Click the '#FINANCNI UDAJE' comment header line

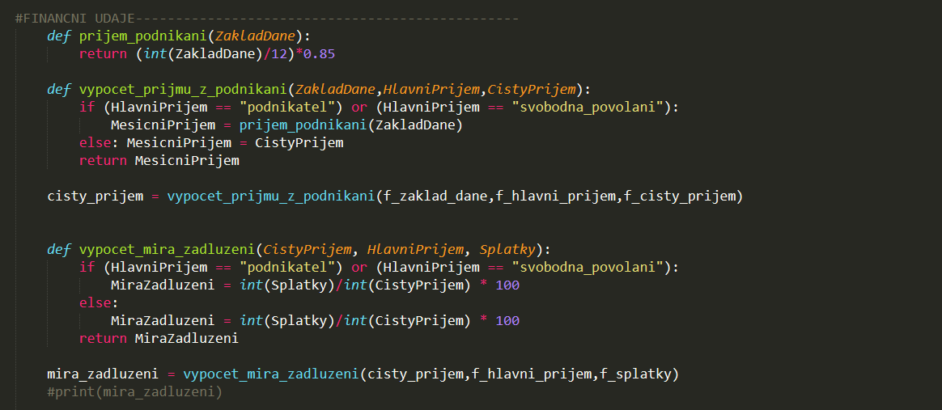(267, 18)
